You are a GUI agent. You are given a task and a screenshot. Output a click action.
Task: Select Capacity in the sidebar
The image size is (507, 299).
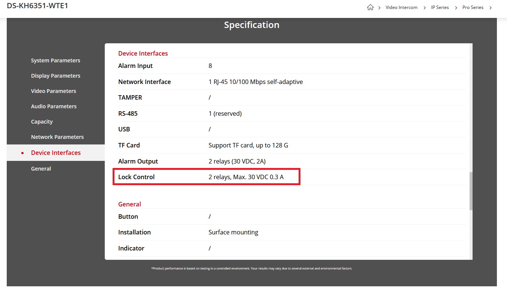(x=42, y=122)
